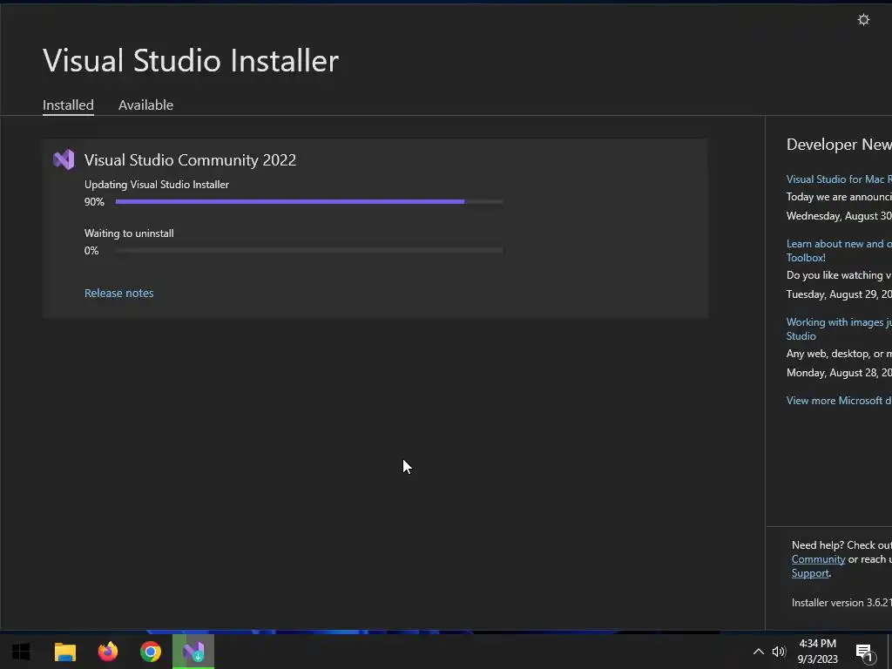Viewport: 892px width, 669px height.
Task: Select the Visual Studio Installer taskbar icon
Action: pos(193,652)
